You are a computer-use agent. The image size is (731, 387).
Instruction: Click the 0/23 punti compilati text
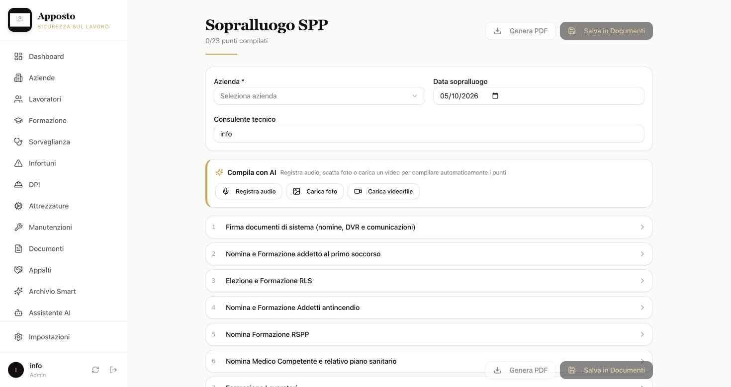pyautogui.click(x=236, y=41)
